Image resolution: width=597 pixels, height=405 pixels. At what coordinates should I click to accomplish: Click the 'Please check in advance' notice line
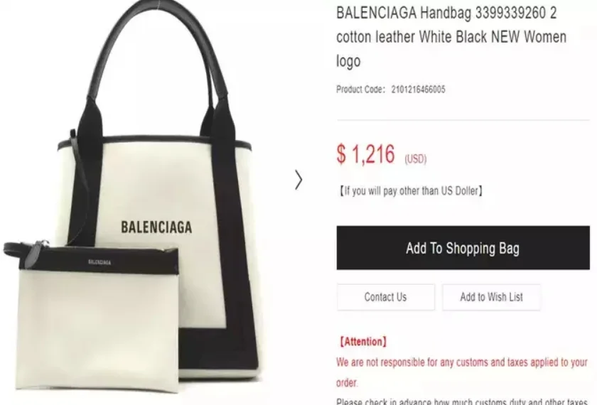point(463,401)
